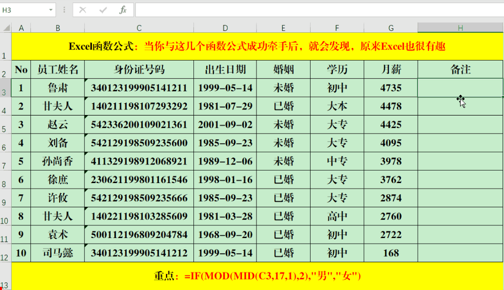
Task: Select column H via its header
Action: pos(460,28)
